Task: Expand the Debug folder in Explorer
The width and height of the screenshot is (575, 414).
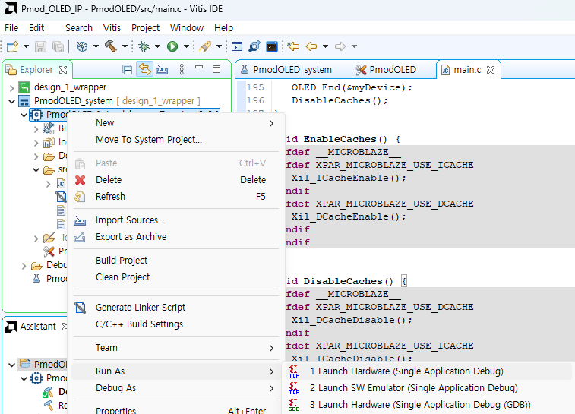Action: [x=24, y=266]
